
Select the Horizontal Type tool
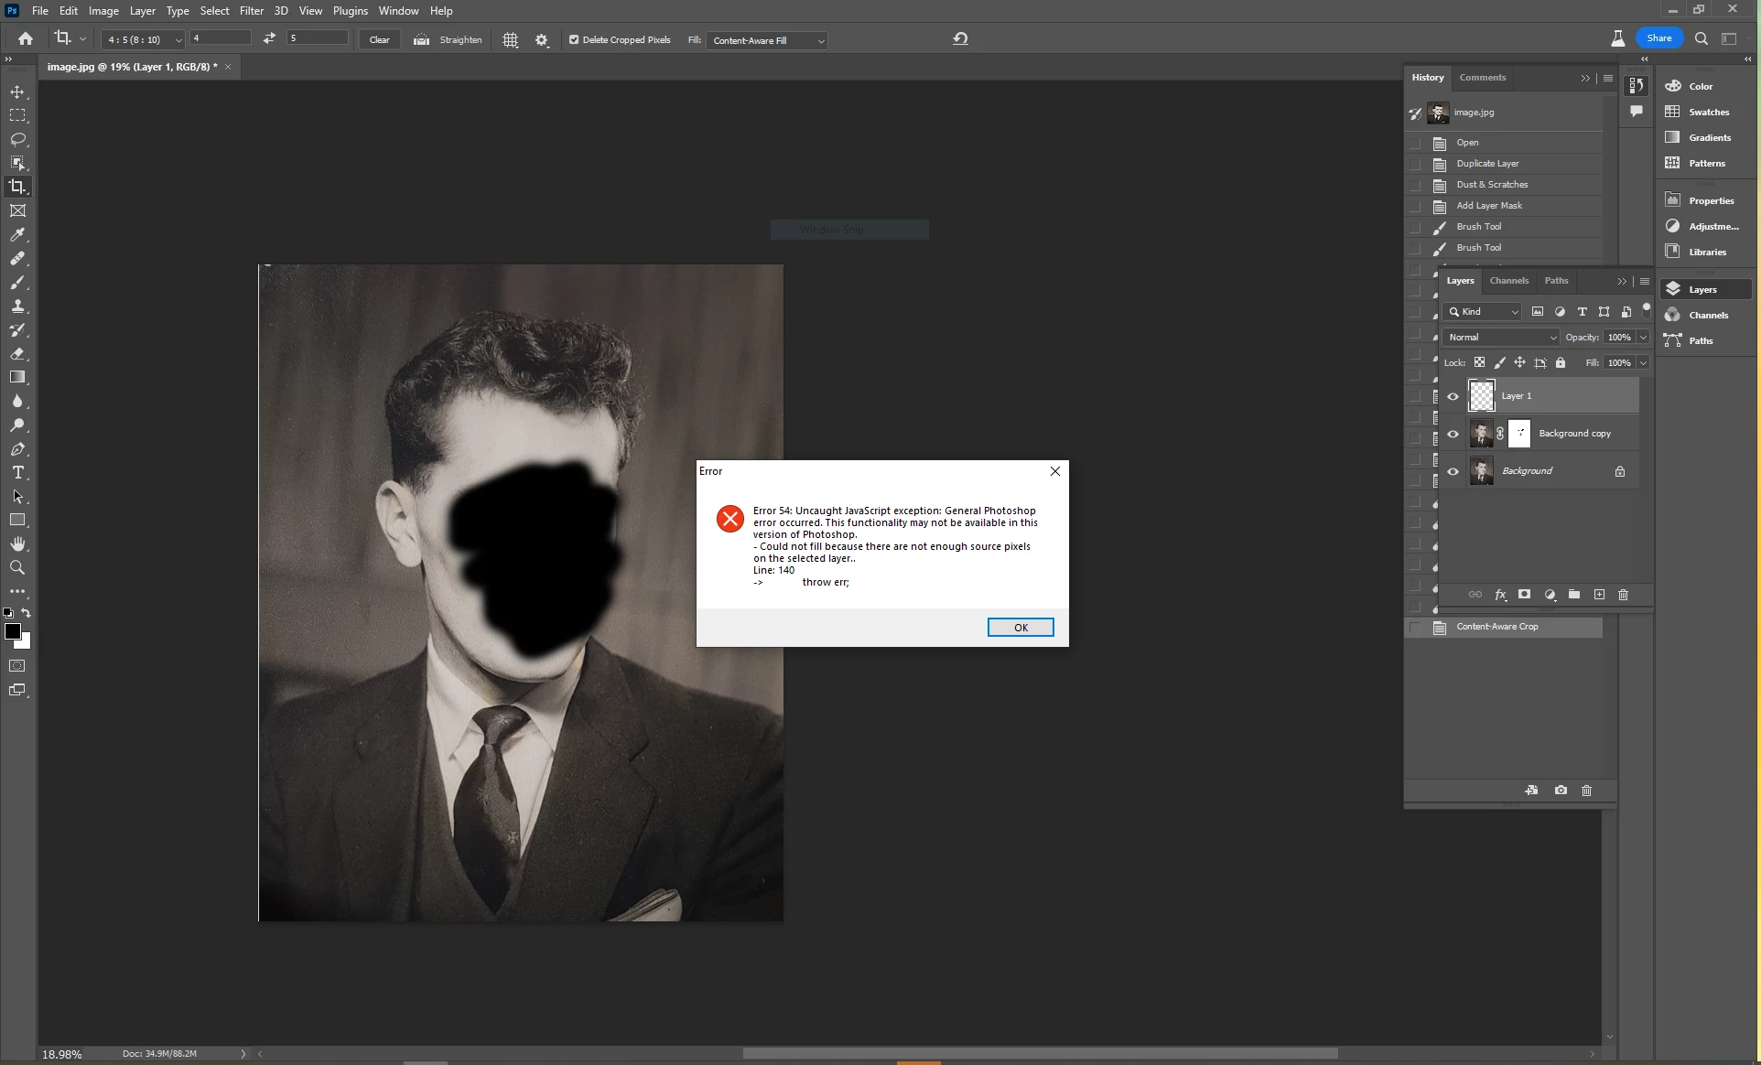tap(17, 473)
